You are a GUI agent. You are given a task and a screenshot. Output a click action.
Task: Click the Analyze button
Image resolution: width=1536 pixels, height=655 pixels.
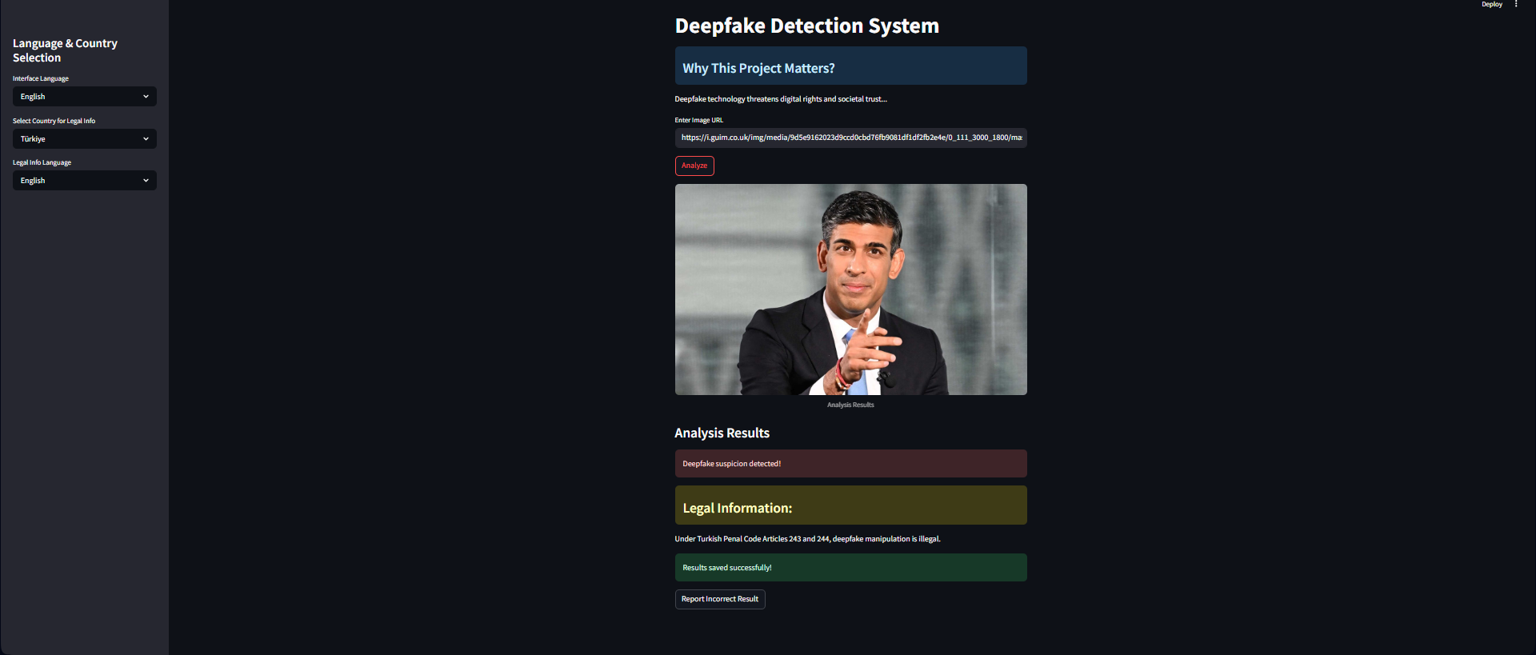click(x=694, y=166)
